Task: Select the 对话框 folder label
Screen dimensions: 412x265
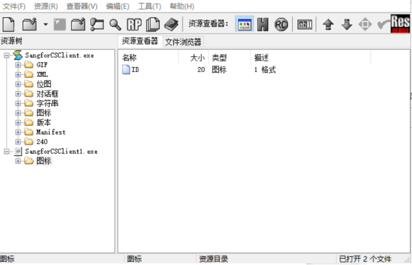Action: coord(48,93)
